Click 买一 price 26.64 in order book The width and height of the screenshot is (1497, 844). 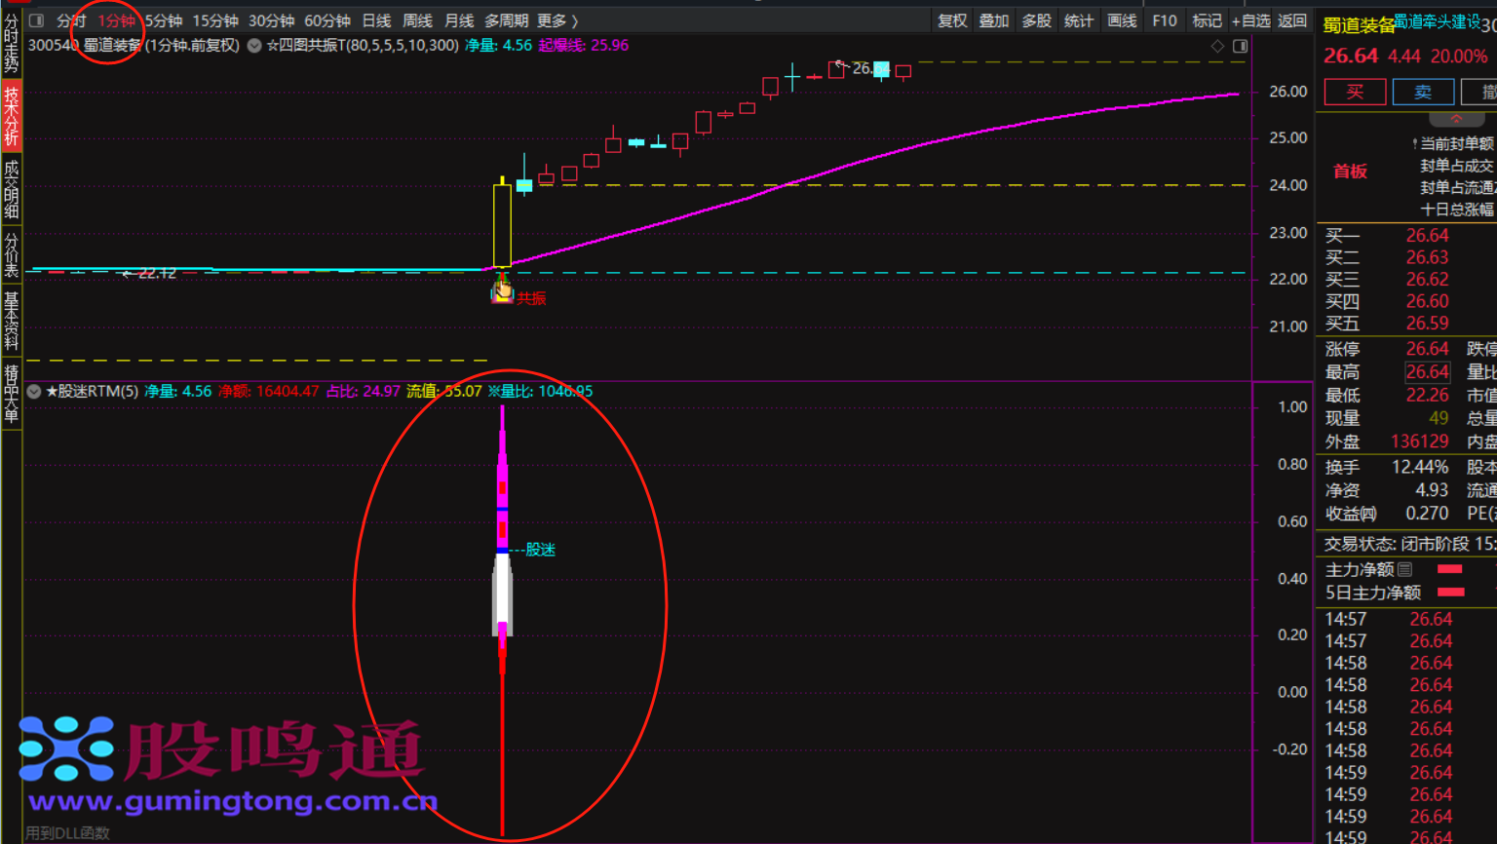tap(1427, 235)
